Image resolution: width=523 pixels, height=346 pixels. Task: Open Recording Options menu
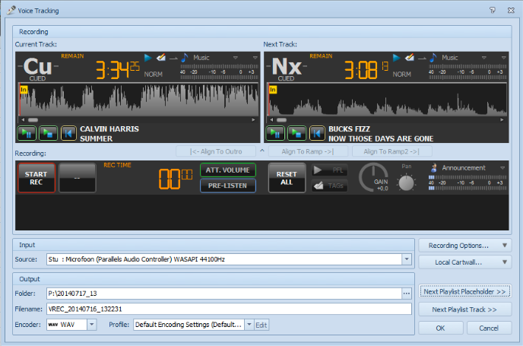click(x=465, y=246)
